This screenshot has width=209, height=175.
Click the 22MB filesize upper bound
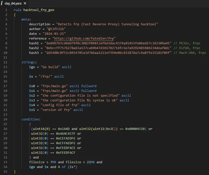coord(91,162)
